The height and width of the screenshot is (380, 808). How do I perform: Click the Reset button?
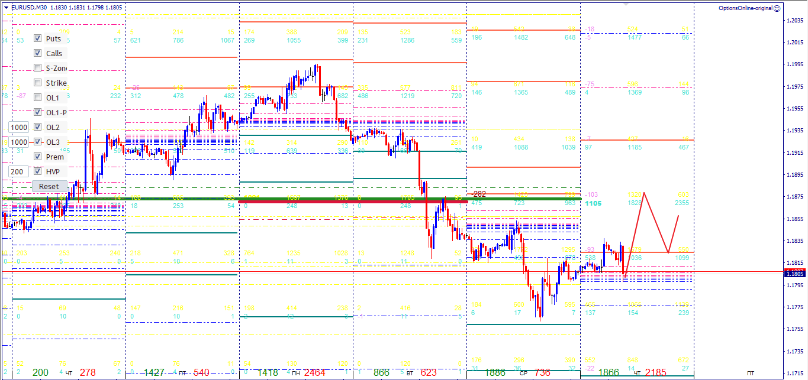pyautogui.click(x=49, y=186)
